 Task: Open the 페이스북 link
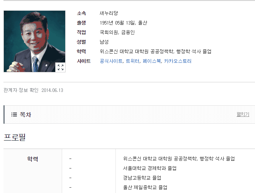tap(152, 61)
